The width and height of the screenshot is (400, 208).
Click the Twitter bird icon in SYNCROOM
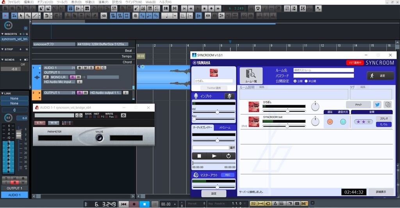click(x=377, y=104)
